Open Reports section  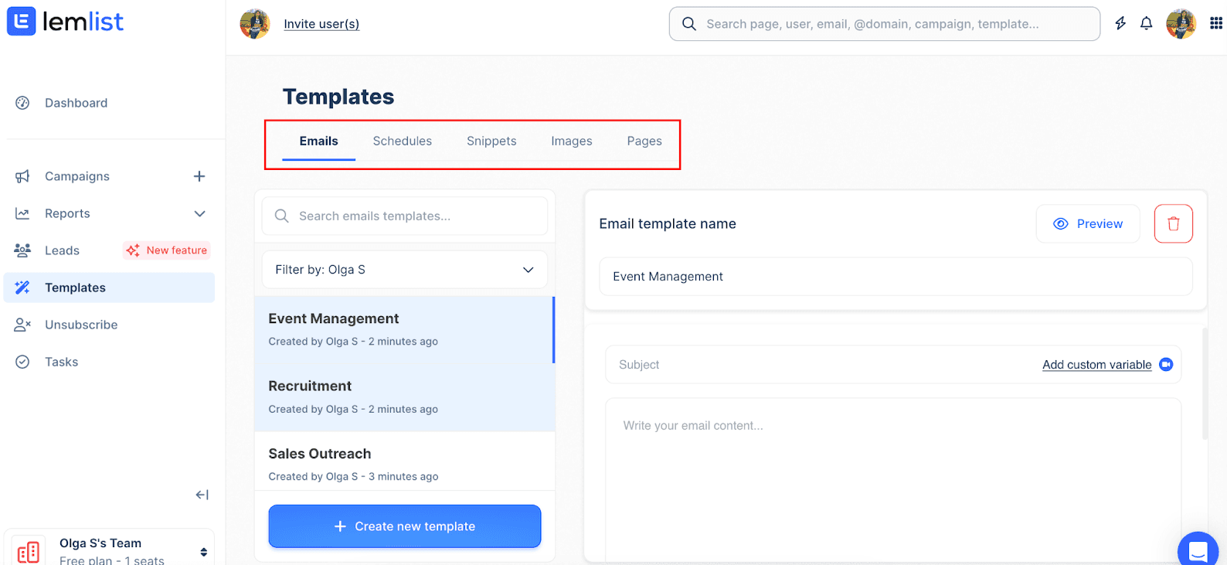click(x=67, y=213)
